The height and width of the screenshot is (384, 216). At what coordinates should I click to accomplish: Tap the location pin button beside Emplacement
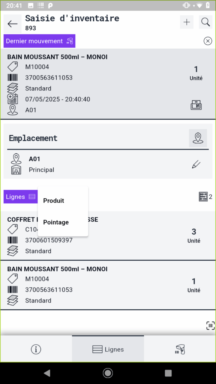click(x=198, y=138)
